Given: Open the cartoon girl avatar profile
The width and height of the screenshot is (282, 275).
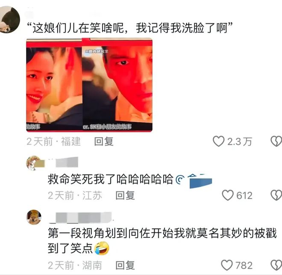Looking at the screenshot, I should pos(34,163).
